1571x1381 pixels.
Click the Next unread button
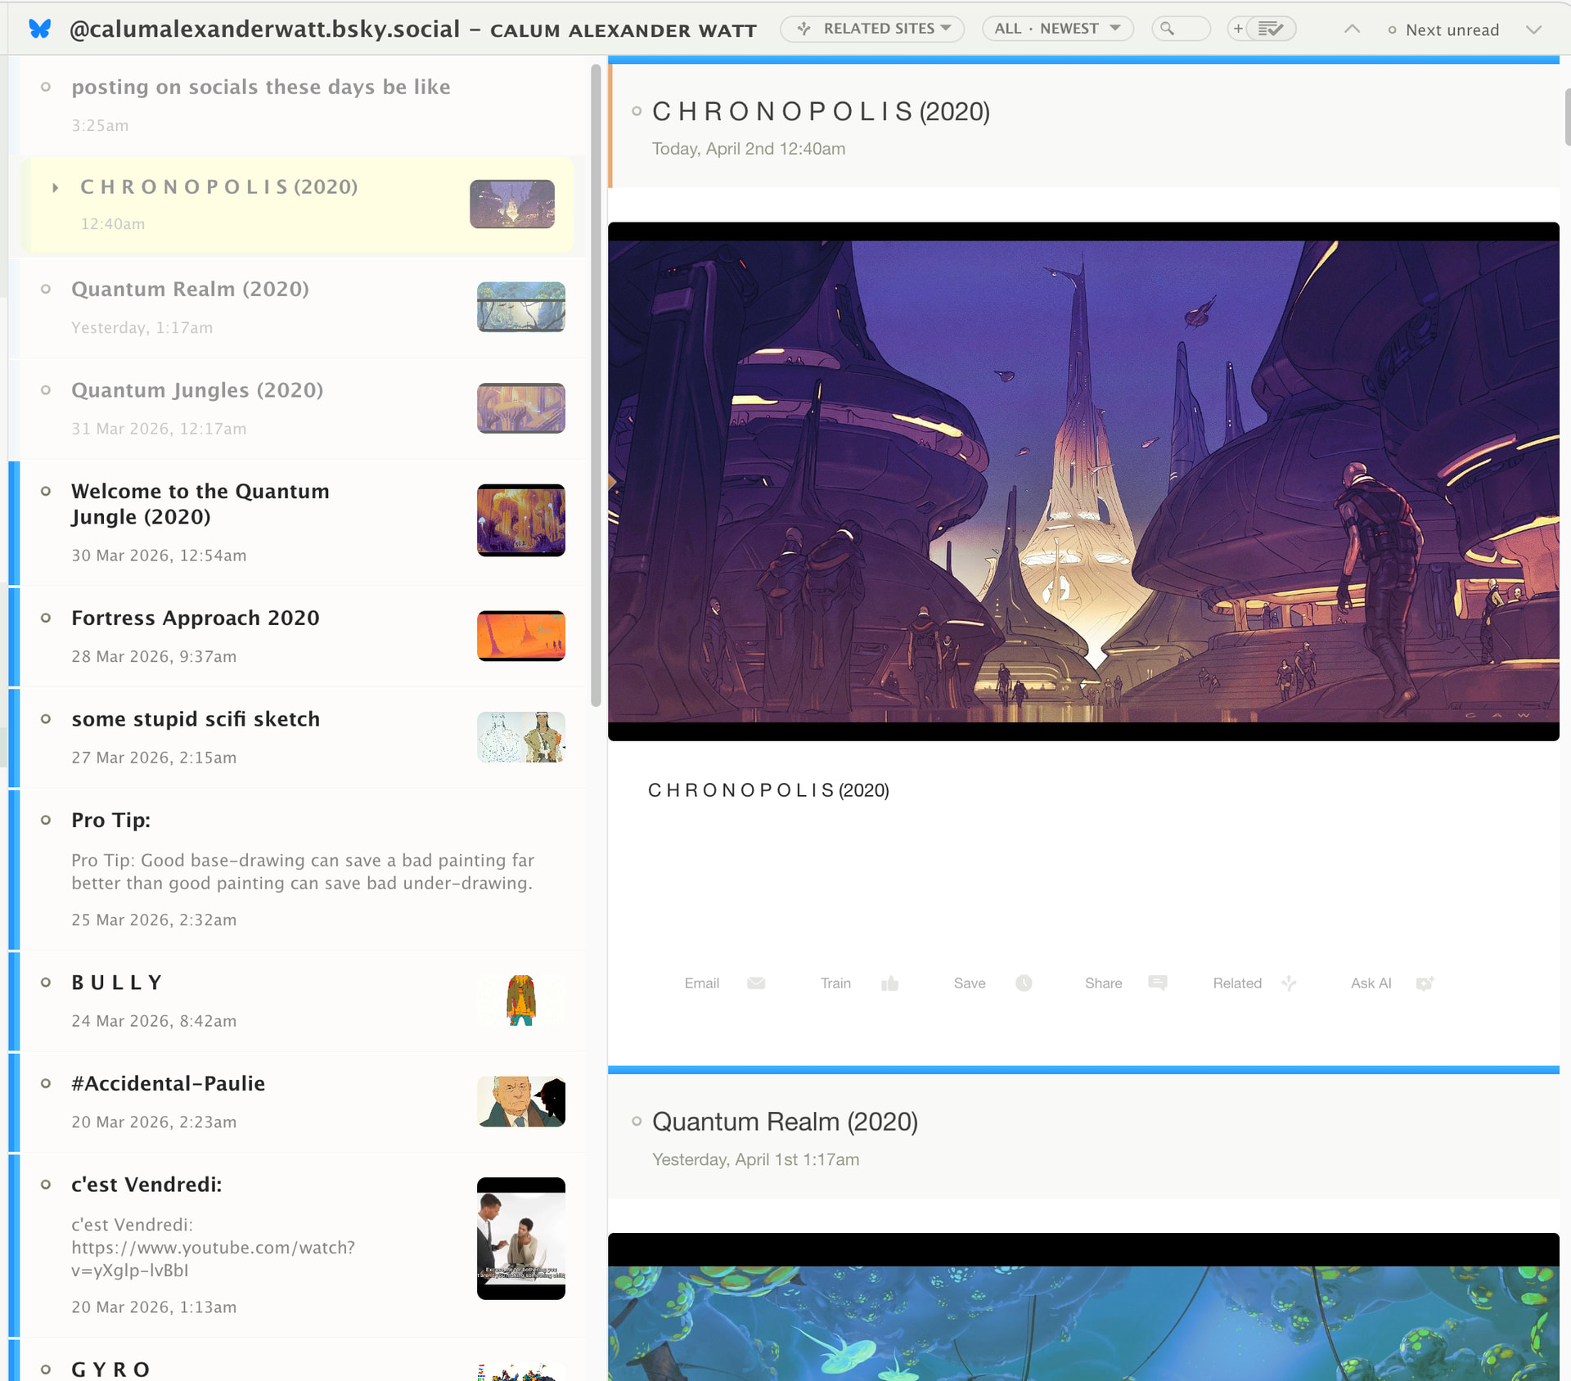pyautogui.click(x=1444, y=30)
